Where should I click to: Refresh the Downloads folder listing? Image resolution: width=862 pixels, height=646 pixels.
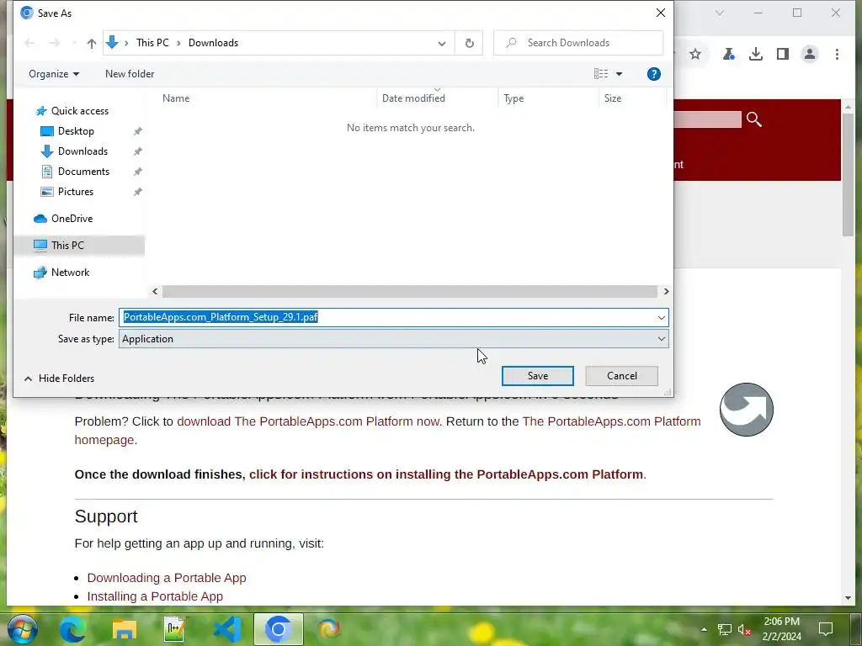click(469, 43)
